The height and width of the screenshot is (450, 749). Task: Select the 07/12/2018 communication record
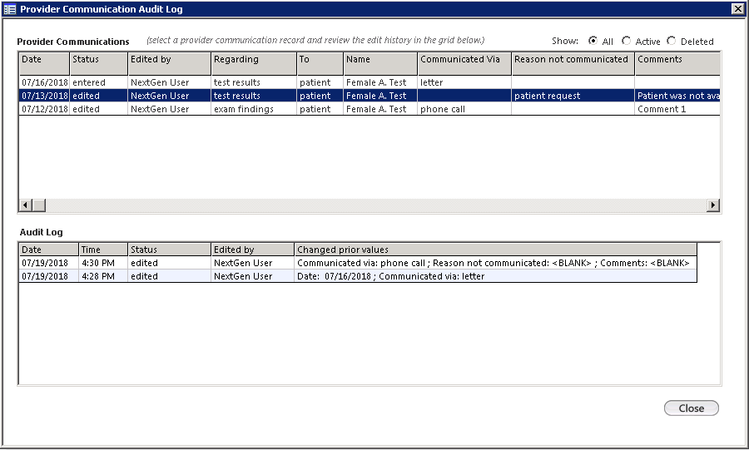pos(370,109)
